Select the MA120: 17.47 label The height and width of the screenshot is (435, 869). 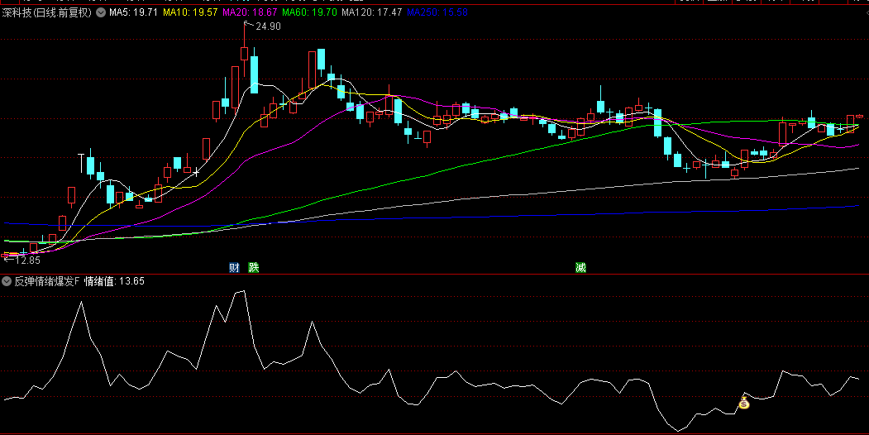(371, 12)
